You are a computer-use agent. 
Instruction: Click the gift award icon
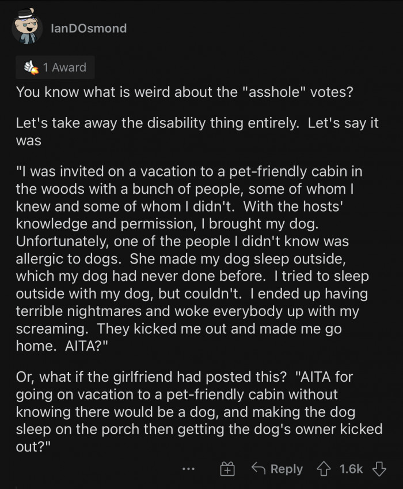(228, 469)
